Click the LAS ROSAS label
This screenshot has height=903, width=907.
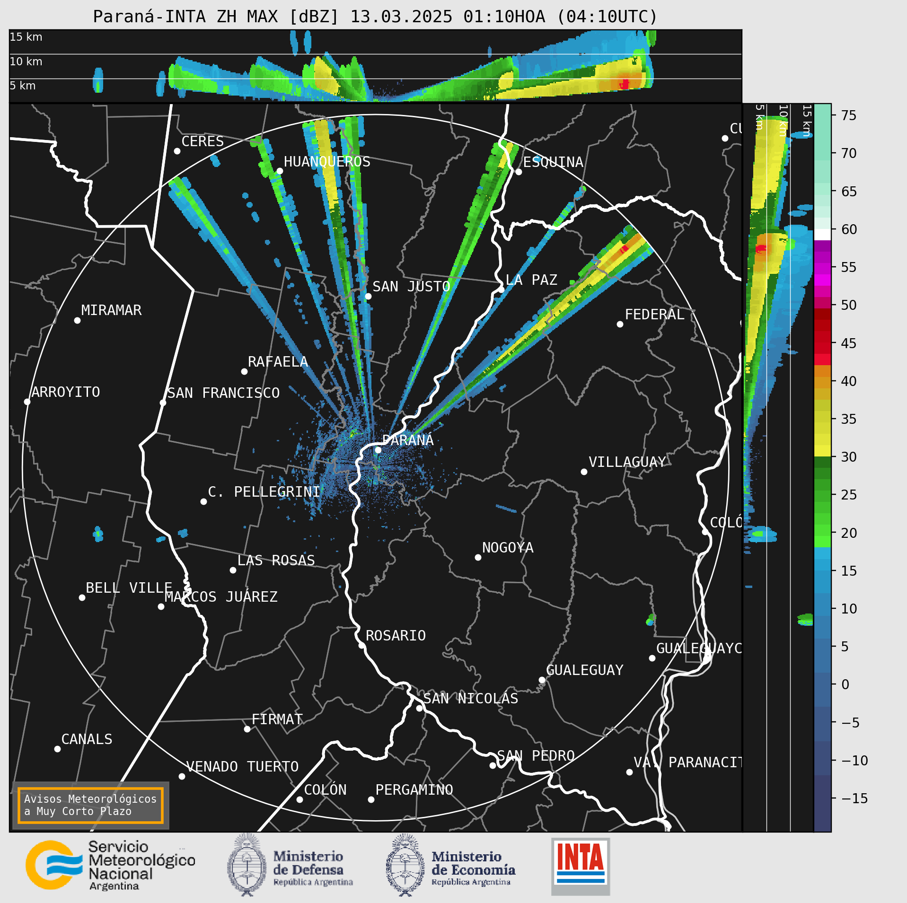(276, 560)
